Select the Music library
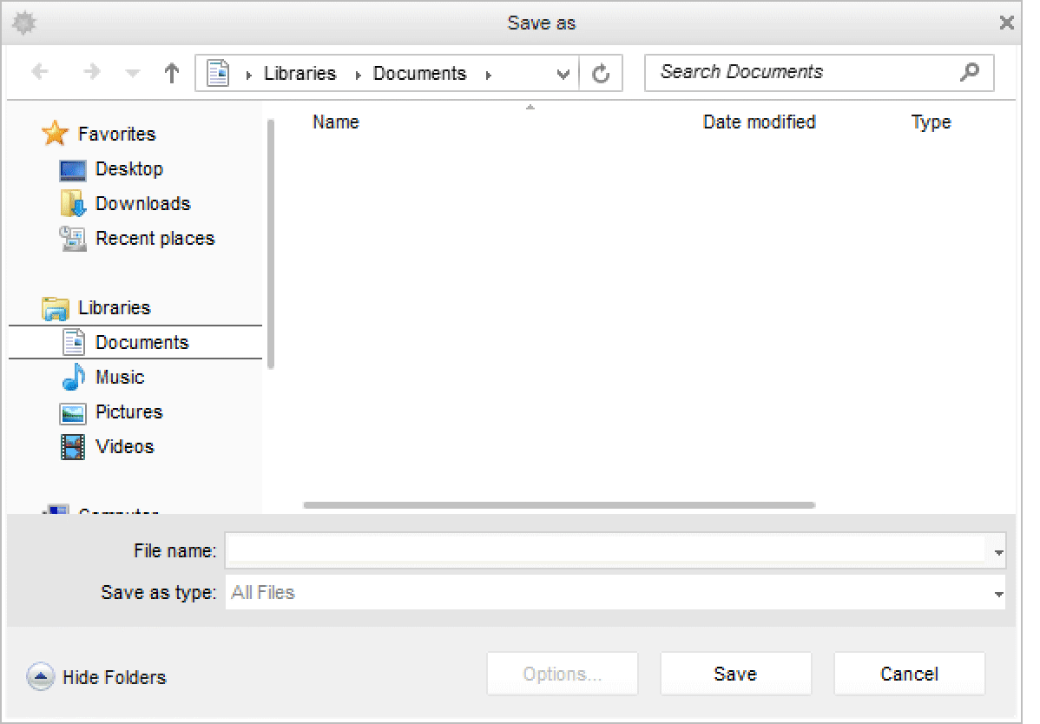 tap(119, 378)
